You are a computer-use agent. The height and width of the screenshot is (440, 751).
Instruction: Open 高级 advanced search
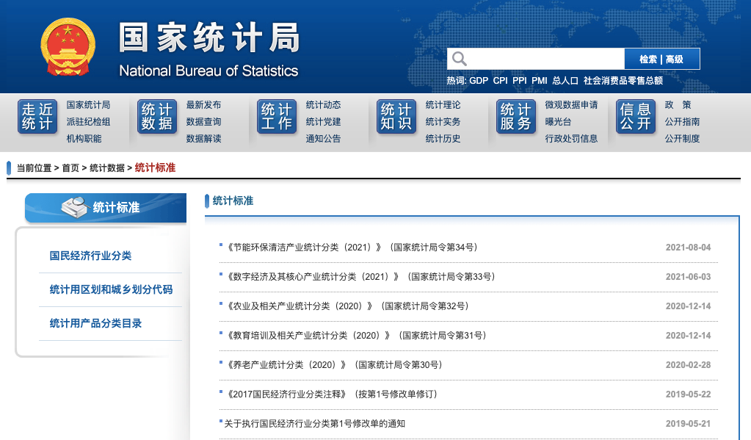coord(675,59)
